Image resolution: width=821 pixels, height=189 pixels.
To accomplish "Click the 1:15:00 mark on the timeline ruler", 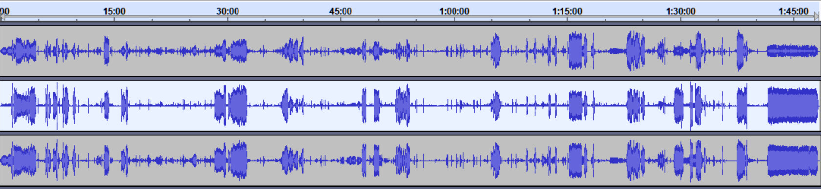I will point(567,11).
